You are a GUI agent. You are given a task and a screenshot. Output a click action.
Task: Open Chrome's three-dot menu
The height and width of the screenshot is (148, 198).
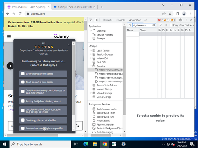tap(190, 14)
